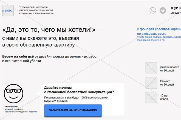Open the WhatsApp chat icon
Screen dimensions: 181x120
(153, 10)
